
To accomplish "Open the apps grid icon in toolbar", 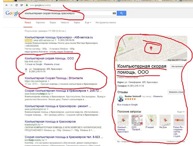I will pos(22,5).
